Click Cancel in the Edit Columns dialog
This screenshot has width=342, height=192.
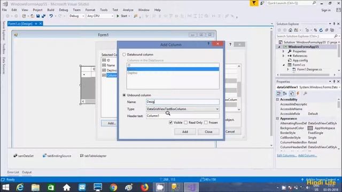[233, 132]
